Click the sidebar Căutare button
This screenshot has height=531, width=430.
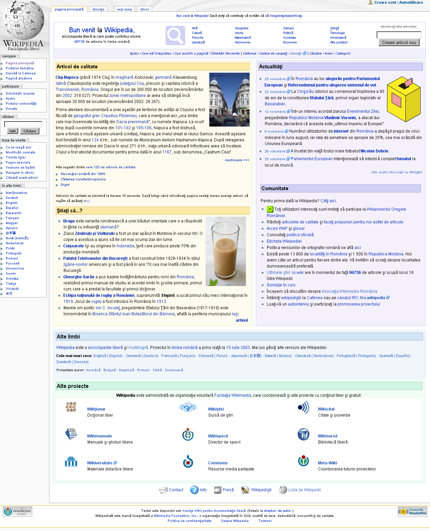pyautogui.click(x=30, y=131)
